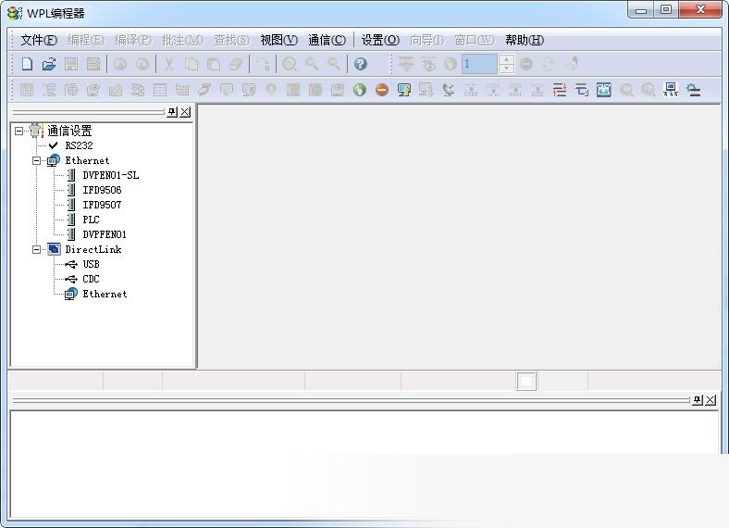This screenshot has width=729, height=528.
Task: Click the 通信设置 root label
Action: 69,131
